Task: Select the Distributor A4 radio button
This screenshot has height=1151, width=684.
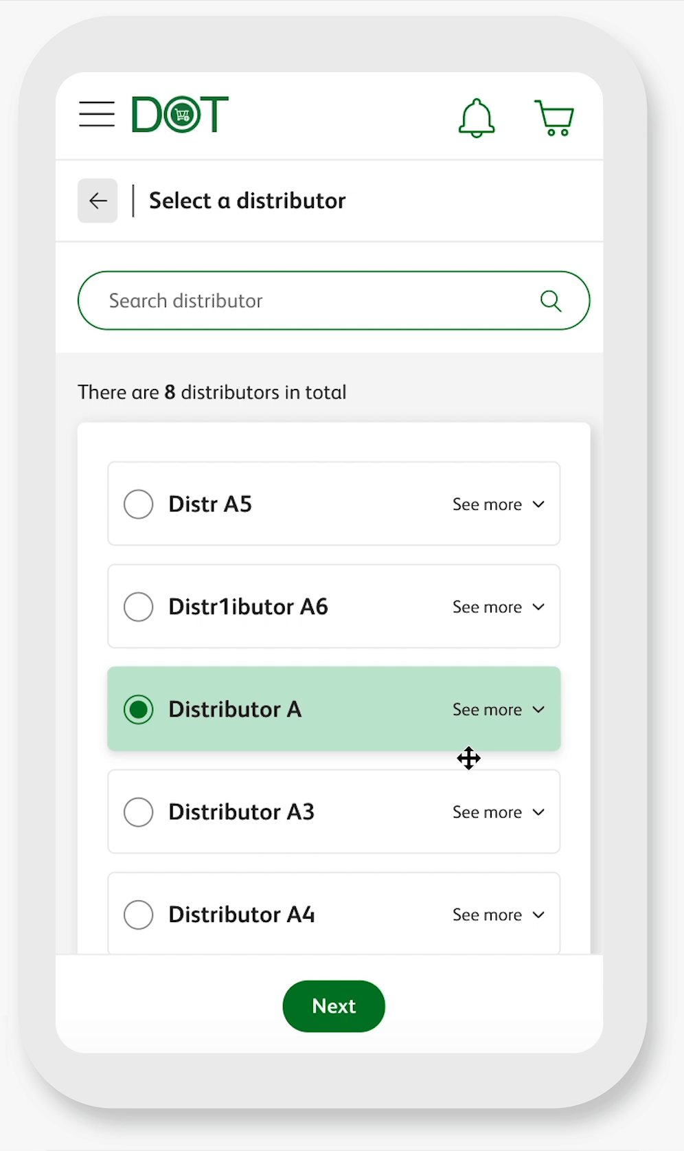Action: pyautogui.click(x=139, y=915)
